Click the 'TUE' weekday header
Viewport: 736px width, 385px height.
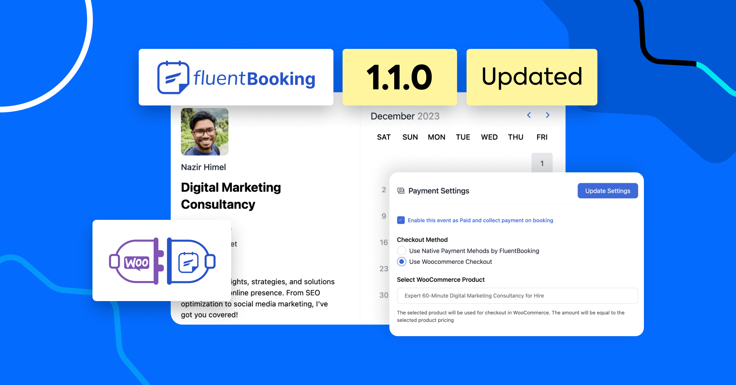pos(463,137)
